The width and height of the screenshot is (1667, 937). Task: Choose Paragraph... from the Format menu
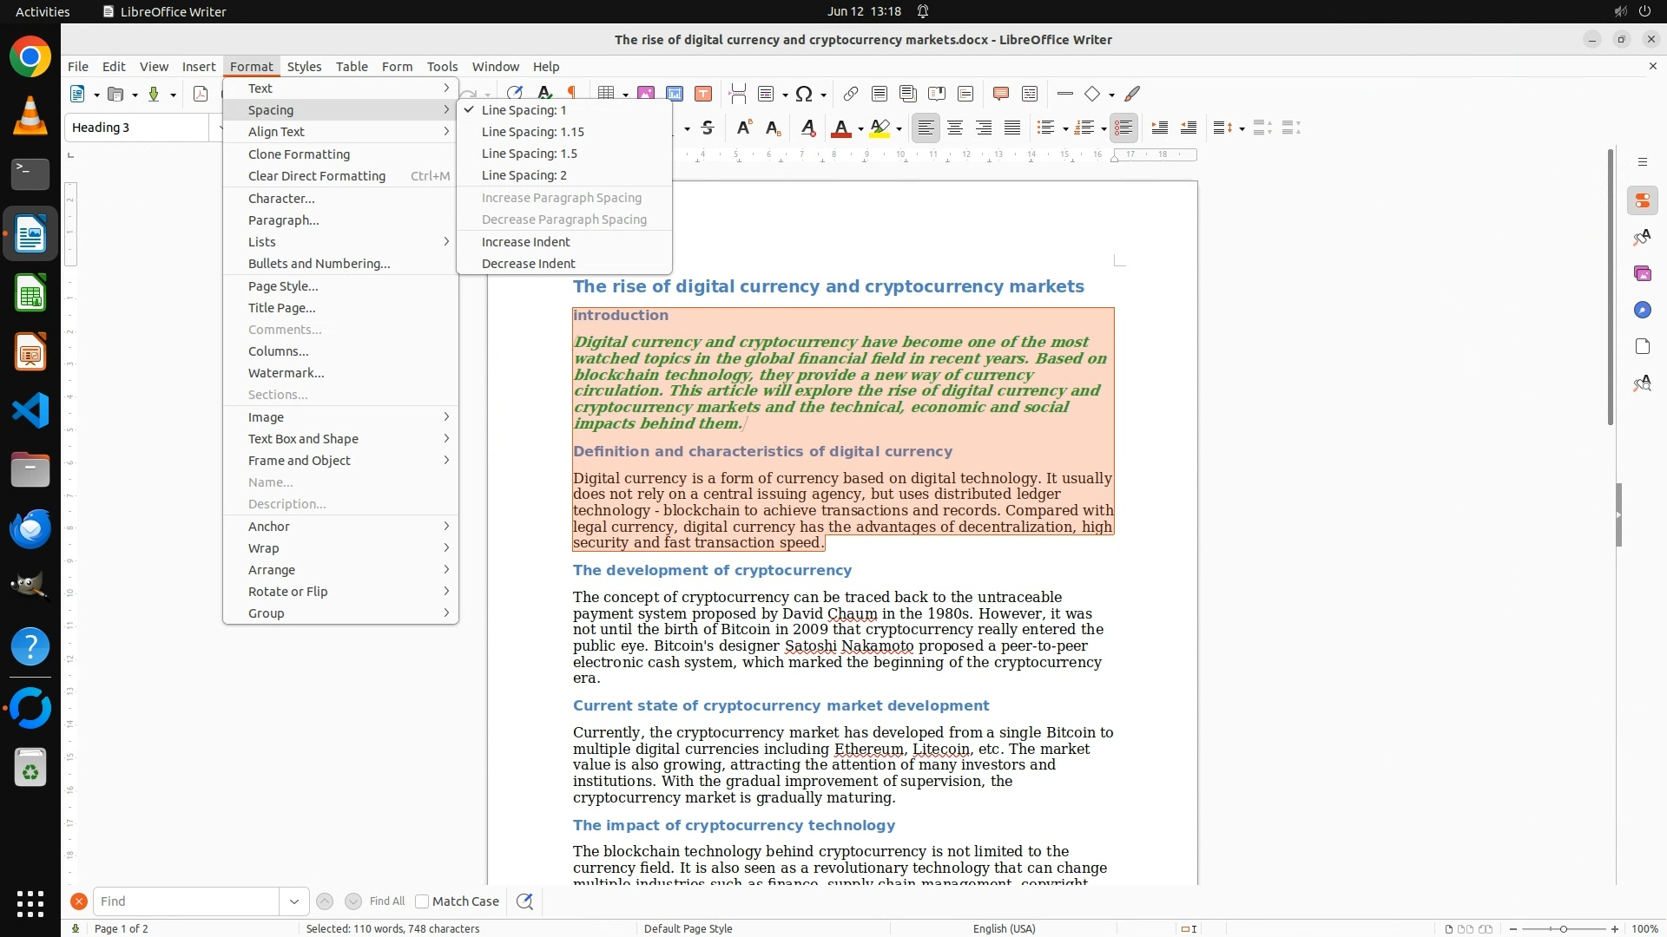[283, 220]
